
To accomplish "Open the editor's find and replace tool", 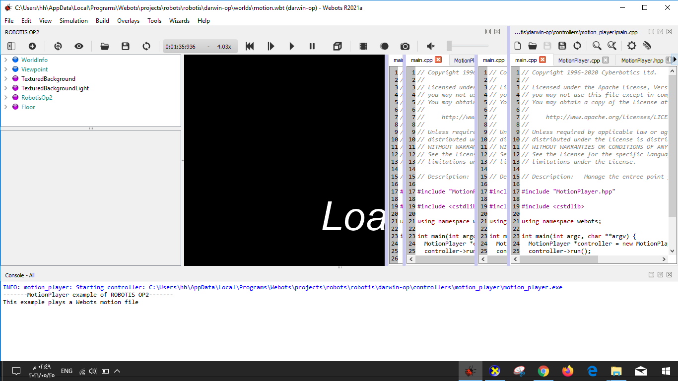I will pyautogui.click(x=611, y=45).
